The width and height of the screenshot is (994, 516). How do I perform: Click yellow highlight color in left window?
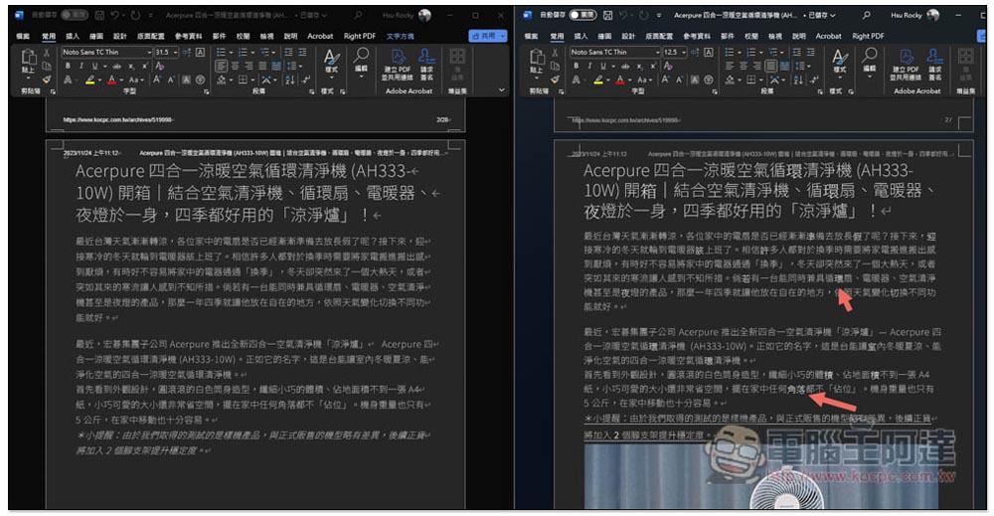(90, 80)
